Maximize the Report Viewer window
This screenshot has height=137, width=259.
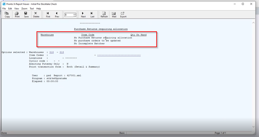pyautogui.click(x=243, y=4)
